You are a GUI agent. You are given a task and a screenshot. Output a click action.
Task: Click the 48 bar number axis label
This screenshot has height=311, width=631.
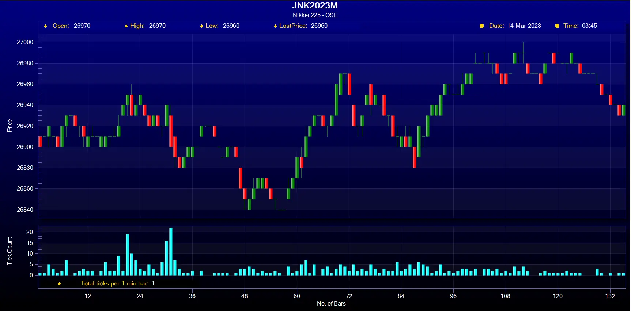(245, 296)
